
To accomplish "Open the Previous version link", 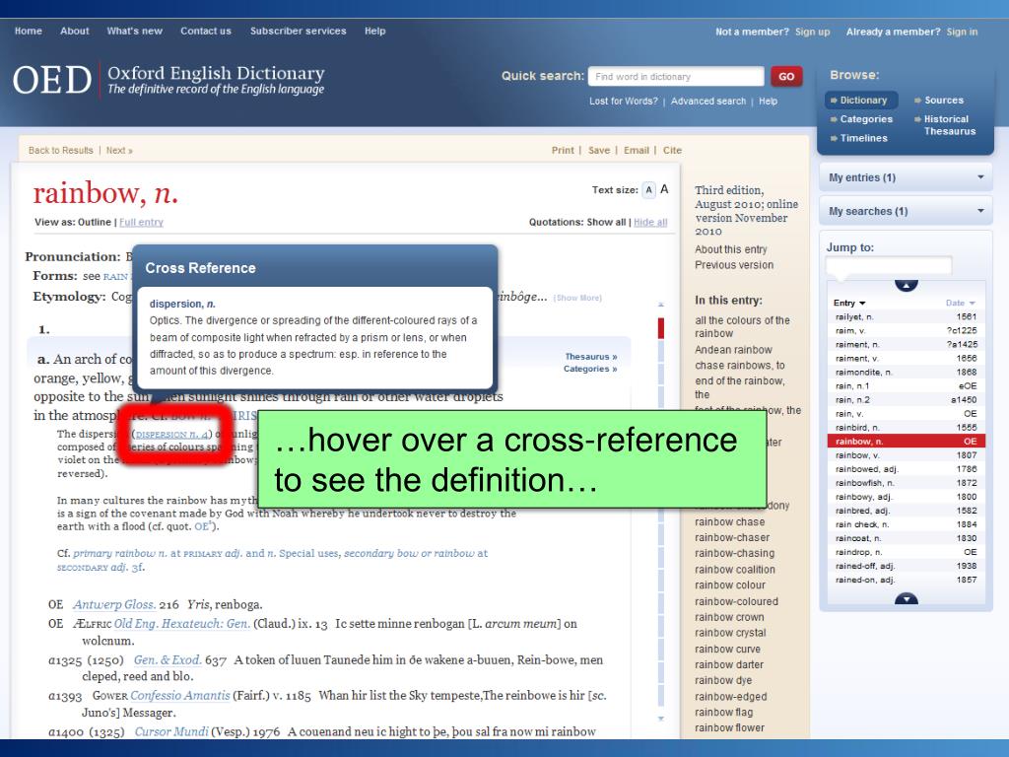I will point(733,264).
